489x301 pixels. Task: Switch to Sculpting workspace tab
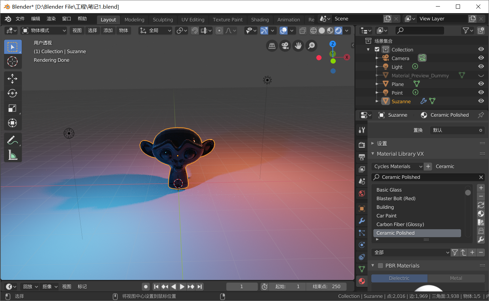point(163,20)
